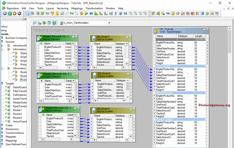This screenshot has width=234, height=148.
Task: Iconize the Router2 Source Definition box
Action: tap(77, 74)
